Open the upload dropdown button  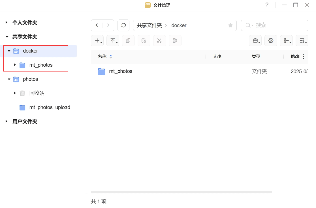113,41
